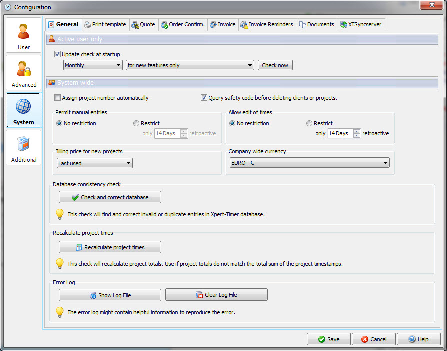Switch to the Print template tab

(x=105, y=24)
